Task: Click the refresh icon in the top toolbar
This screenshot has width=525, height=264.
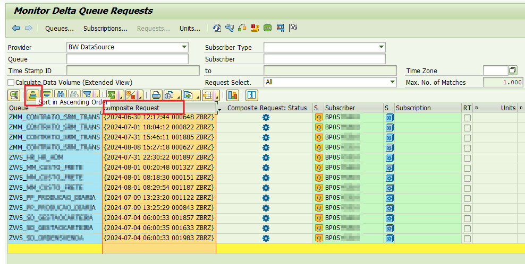Action: coord(217,28)
